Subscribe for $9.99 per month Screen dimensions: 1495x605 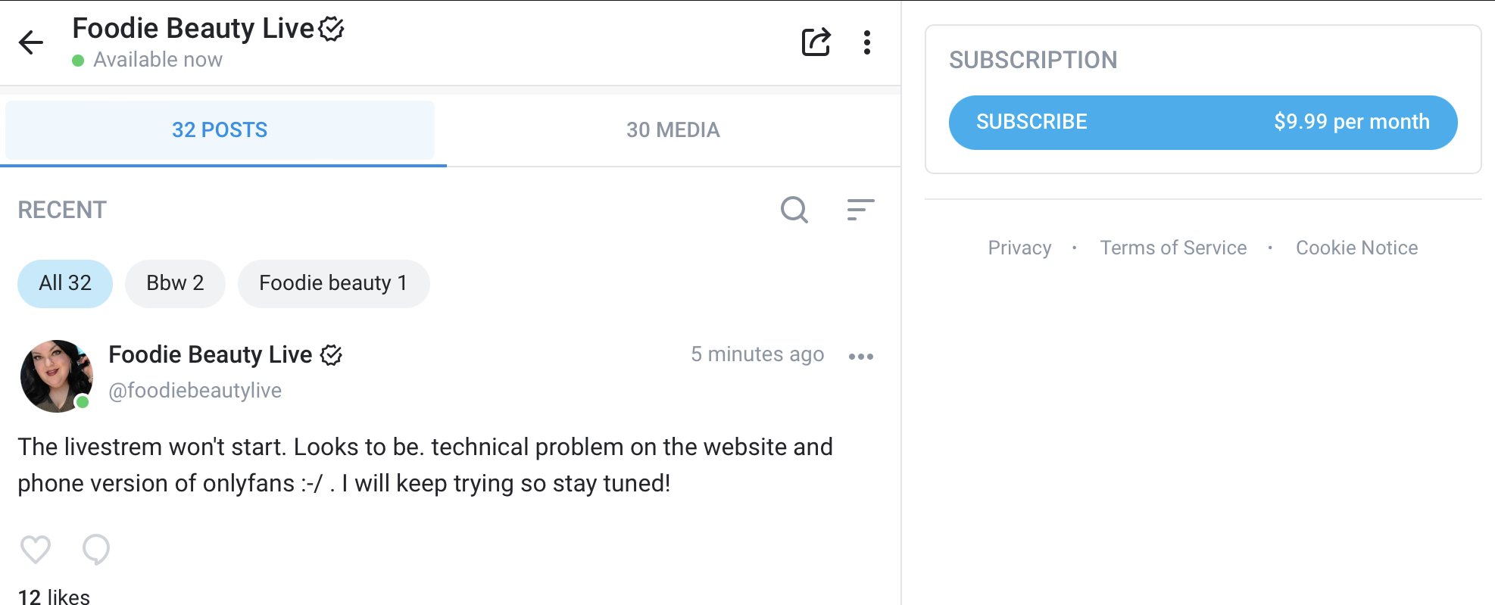1203,122
